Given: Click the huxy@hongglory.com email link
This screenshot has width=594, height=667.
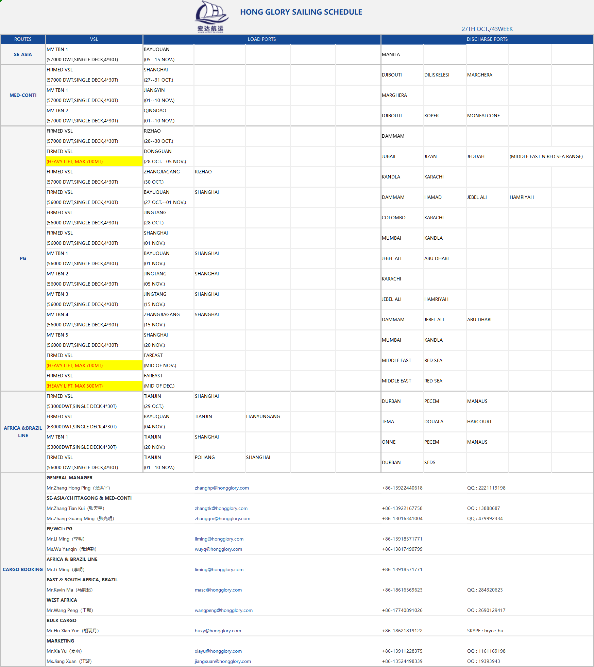Looking at the screenshot, I should [218, 631].
